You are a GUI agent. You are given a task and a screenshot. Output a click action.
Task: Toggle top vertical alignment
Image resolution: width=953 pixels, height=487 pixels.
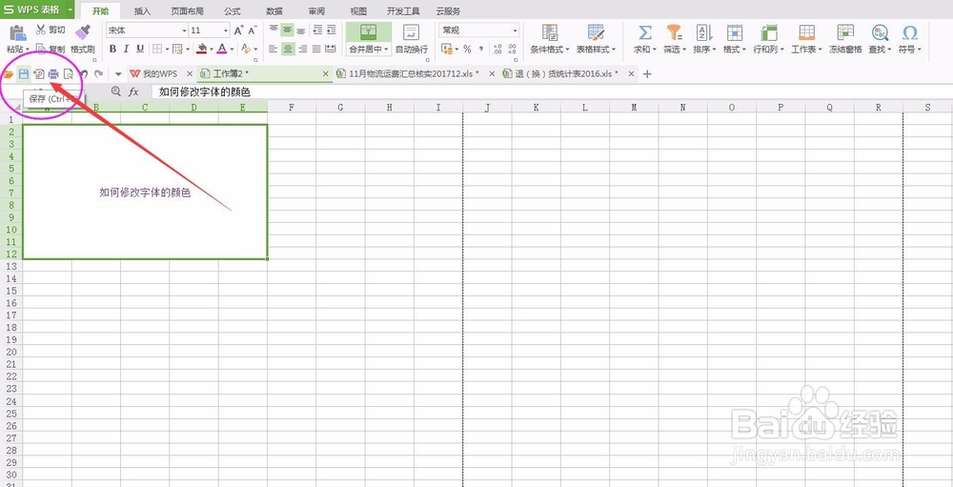click(x=274, y=30)
